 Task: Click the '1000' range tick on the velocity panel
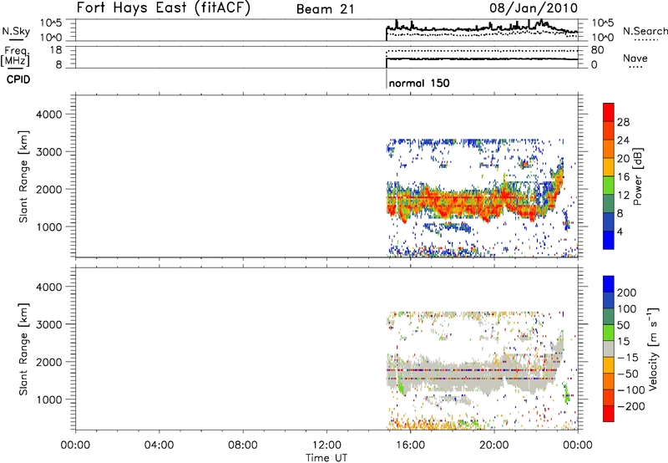coord(48,399)
